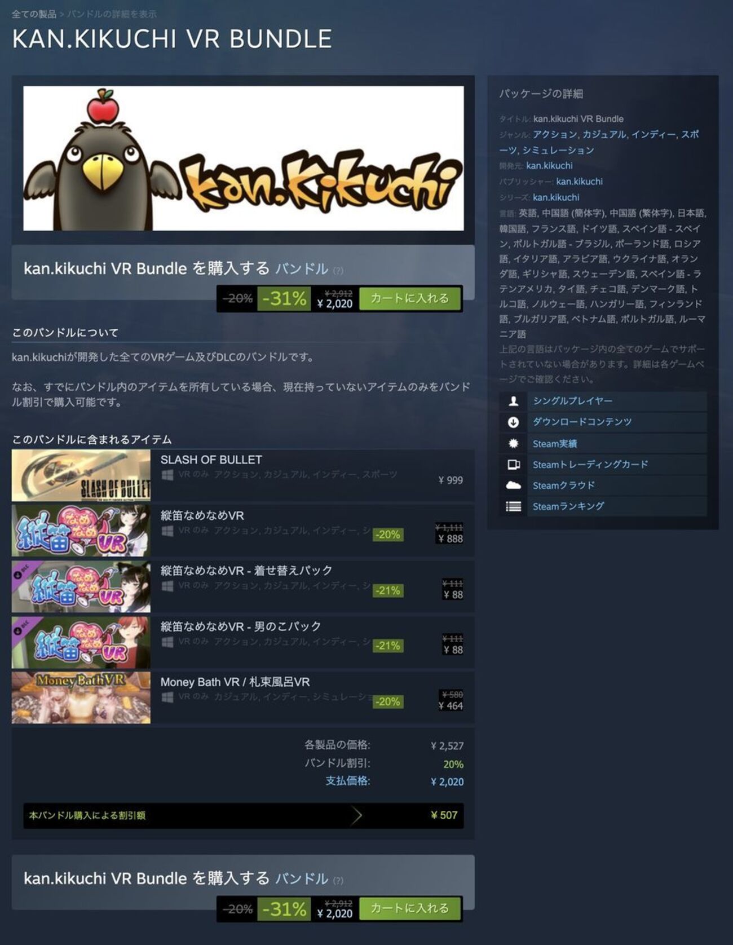
Task: Open kan.kikuchi developer link
Action: [549, 166]
